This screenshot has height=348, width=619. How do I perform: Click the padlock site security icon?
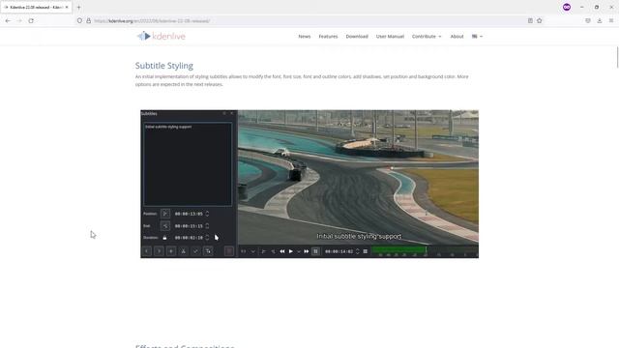(x=88, y=21)
